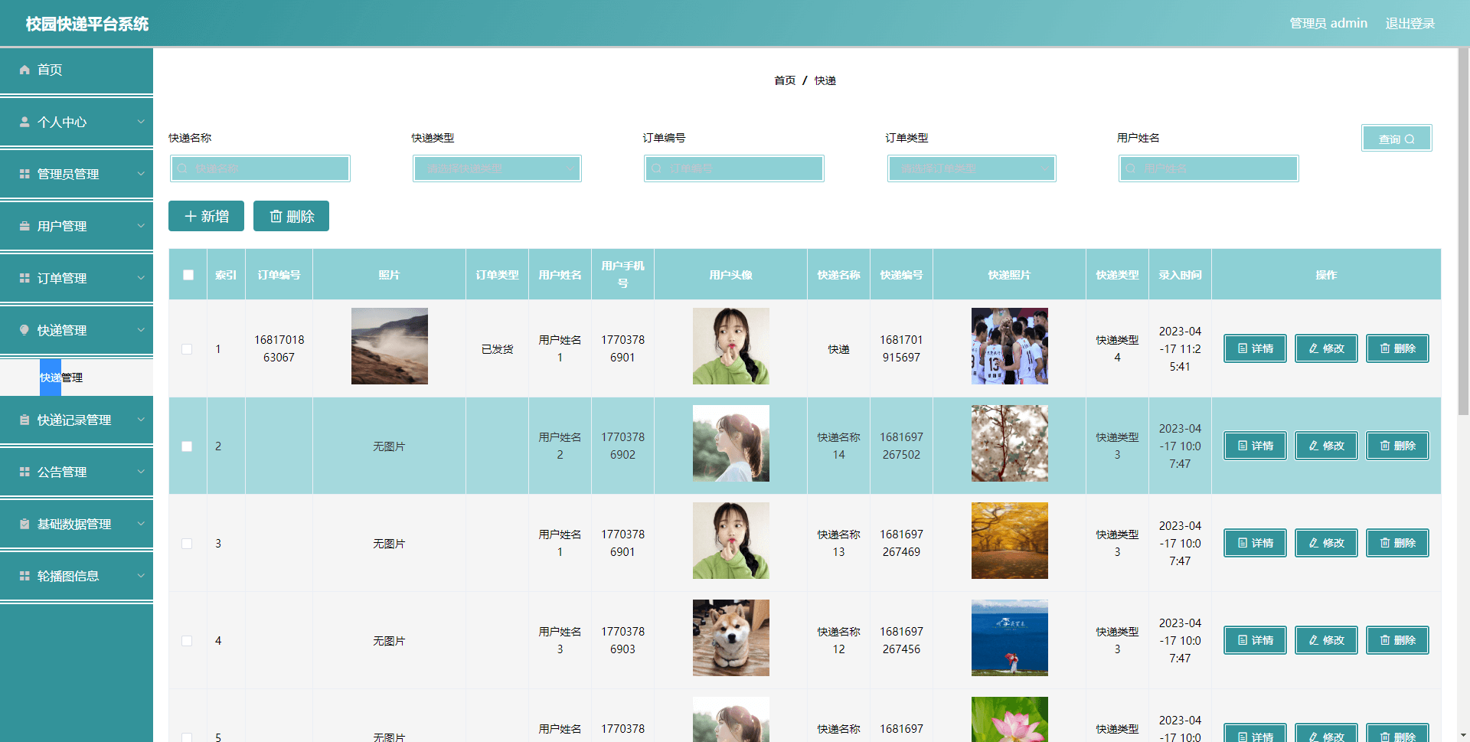Open row 1 basketball team 快递照片

click(1010, 346)
